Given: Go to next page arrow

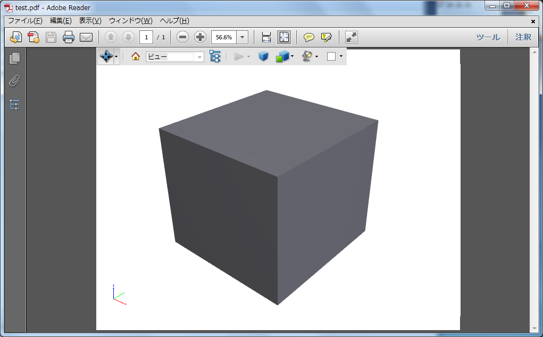Looking at the screenshot, I should tap(128, 37).
